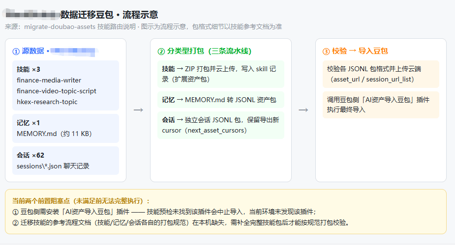Select 'MEMORY.md（约 11 KB）' text
455x245 pixels.
(54, 134)
